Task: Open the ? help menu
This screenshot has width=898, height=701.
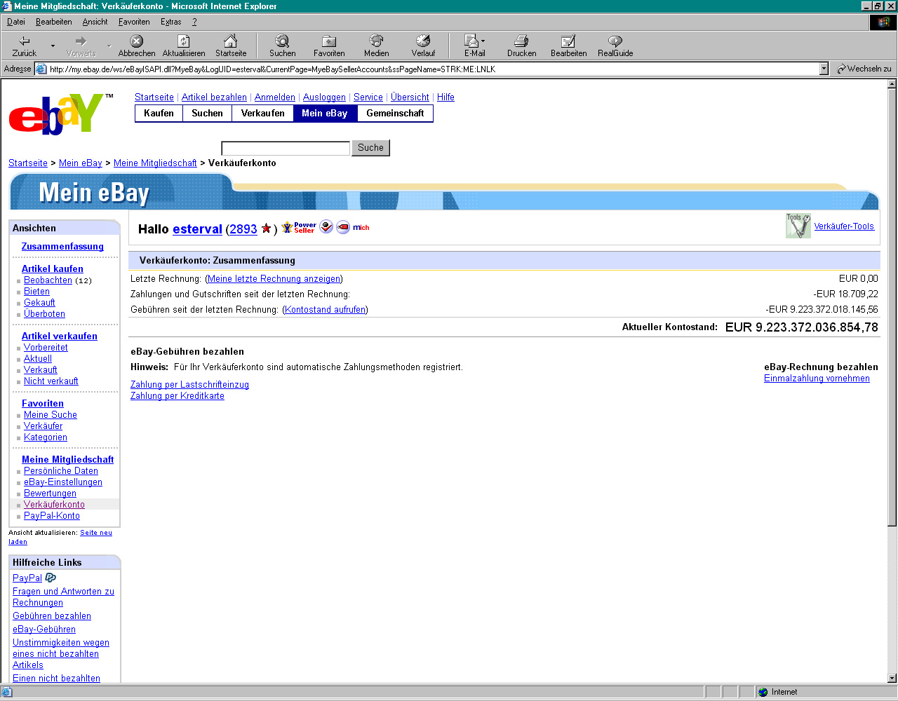Action: tap(194, 22)
